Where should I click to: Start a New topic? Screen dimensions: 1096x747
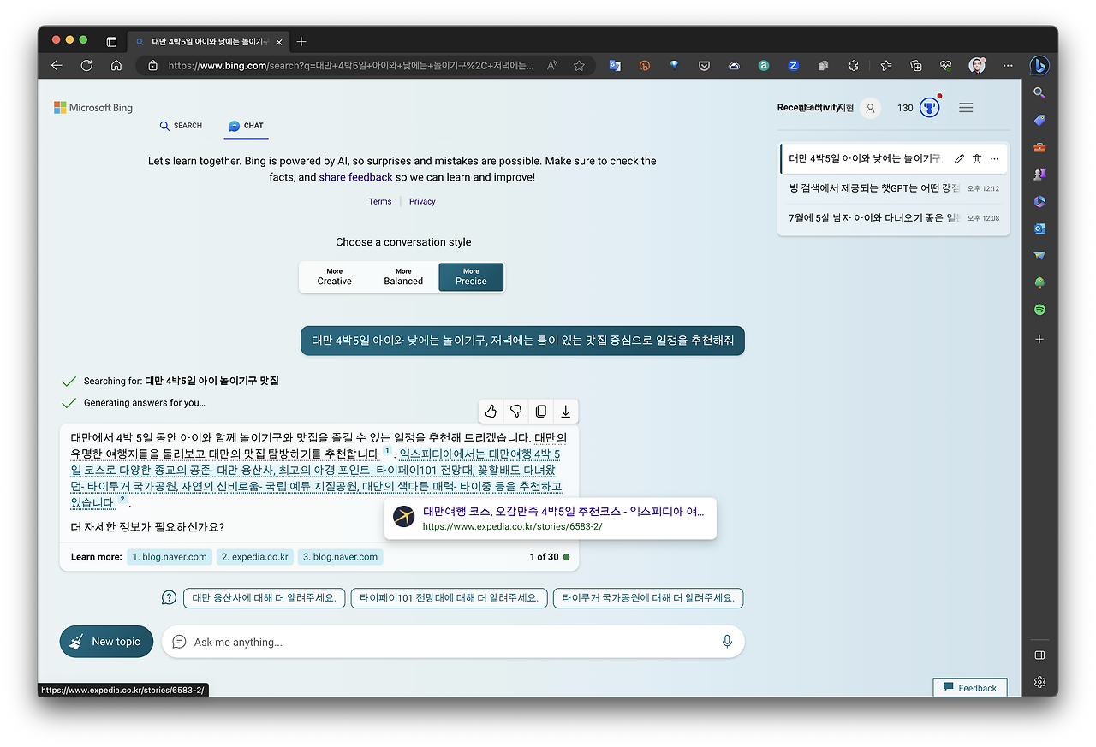[106, 642]
